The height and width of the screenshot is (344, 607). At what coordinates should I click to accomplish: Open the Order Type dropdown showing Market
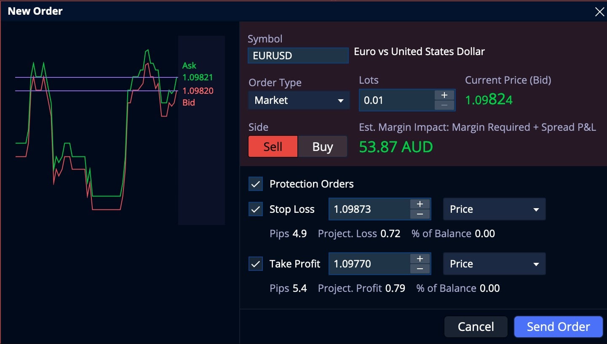[299, 100]
